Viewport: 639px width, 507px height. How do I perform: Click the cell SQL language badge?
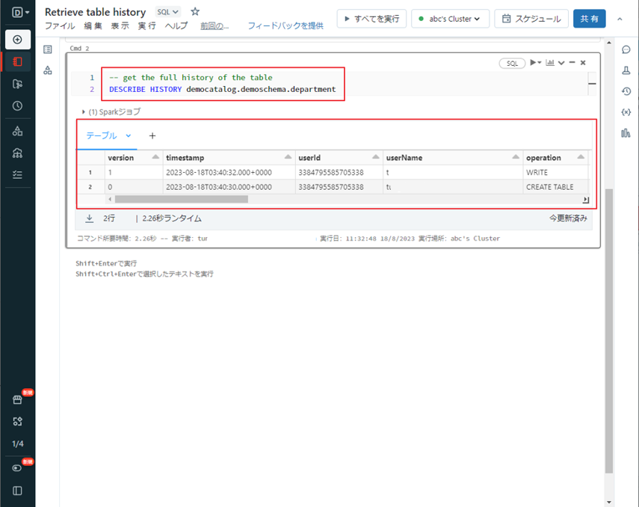tap(512, 64)
